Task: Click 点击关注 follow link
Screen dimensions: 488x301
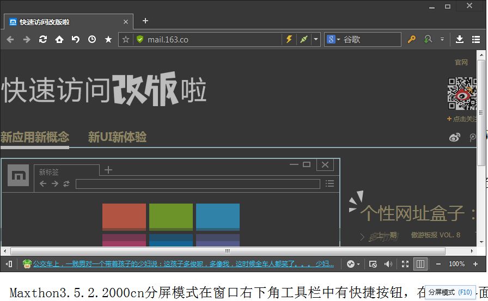Action: pyautogui.click(x=462, y=119)
